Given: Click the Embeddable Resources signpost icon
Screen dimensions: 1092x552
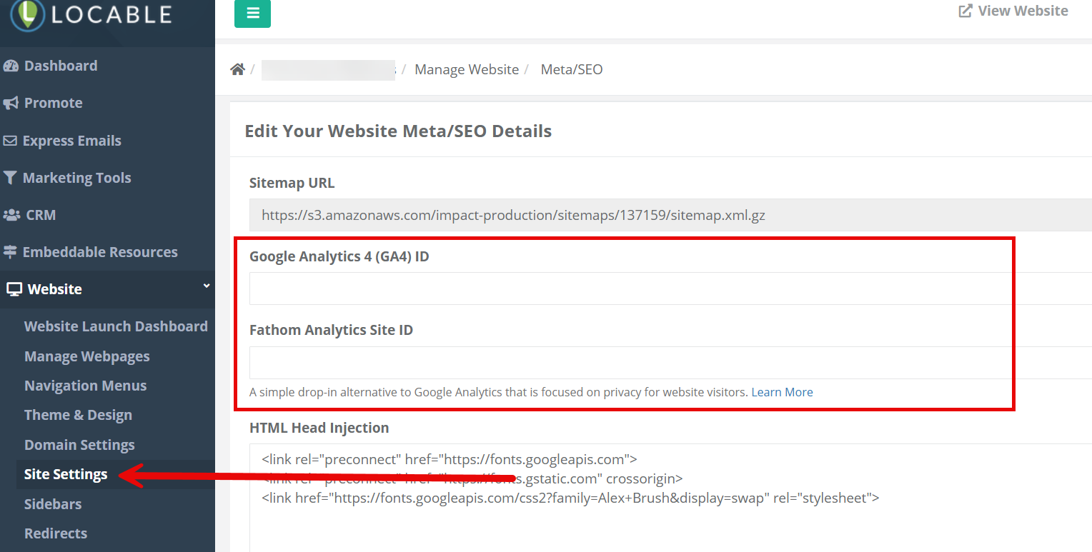Looking at the screenshot, I should coord(10,252).
